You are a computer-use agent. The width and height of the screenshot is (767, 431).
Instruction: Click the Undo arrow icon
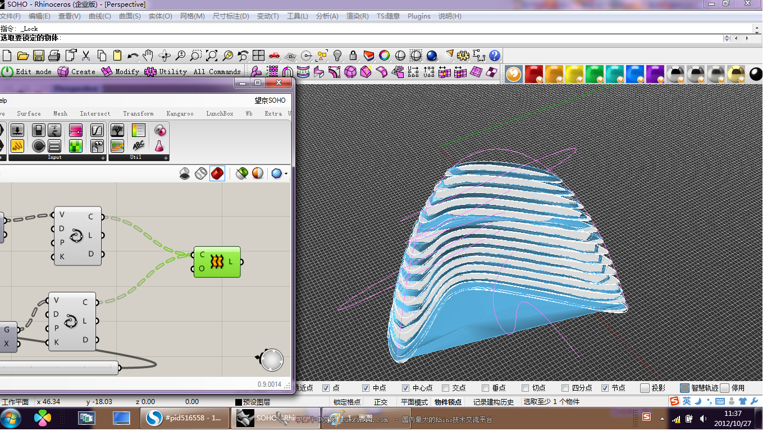(x=133, y=56)
